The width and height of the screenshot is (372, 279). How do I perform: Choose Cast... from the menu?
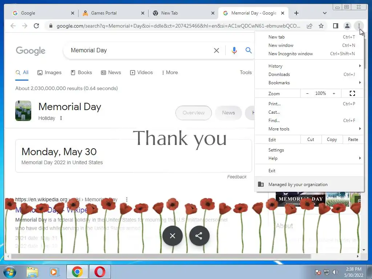pyautogui.click(x=309, y=112)
